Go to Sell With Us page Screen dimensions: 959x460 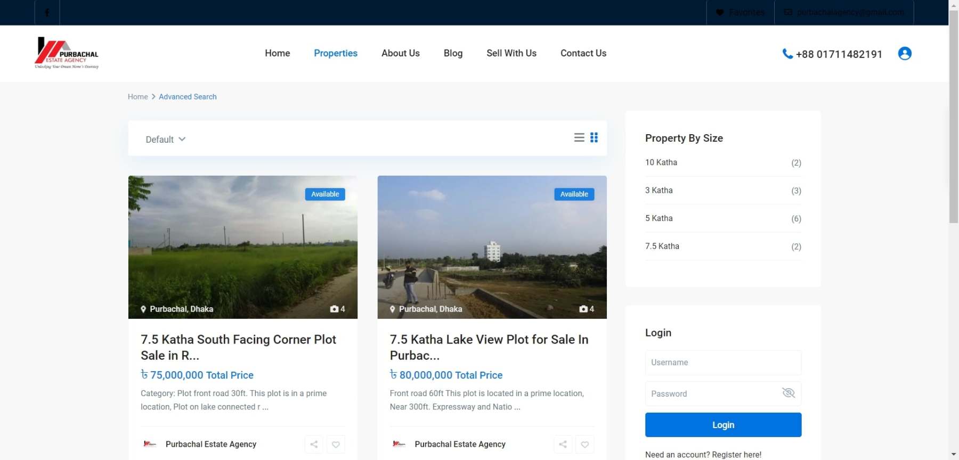pyautogui.click(x=511, y=53)
